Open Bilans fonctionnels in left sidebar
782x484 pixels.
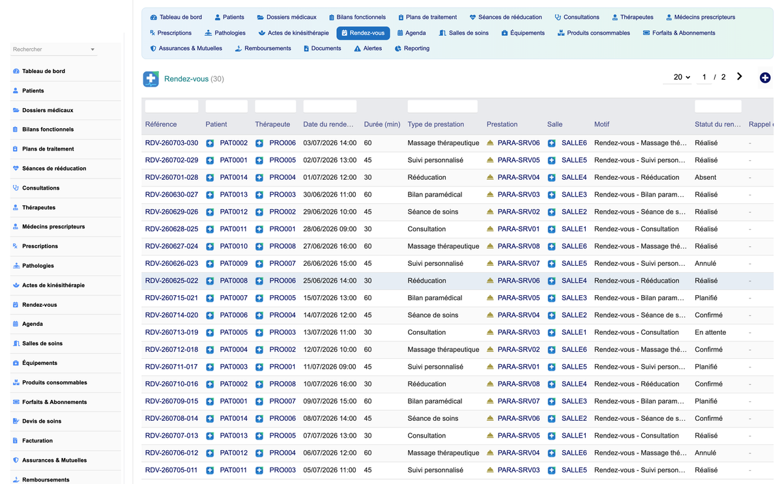(48, 130)
